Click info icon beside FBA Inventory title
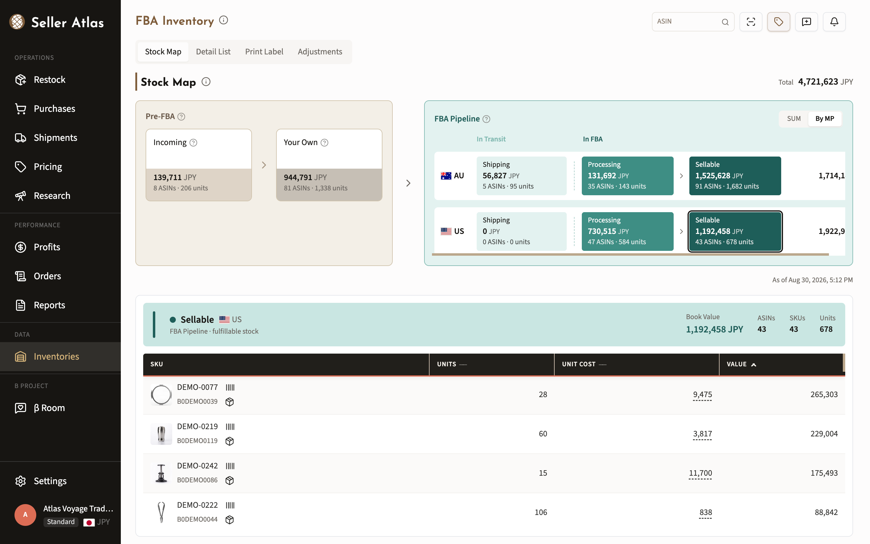Viewport: 870px width, 544px height. [x=224, y=20]
